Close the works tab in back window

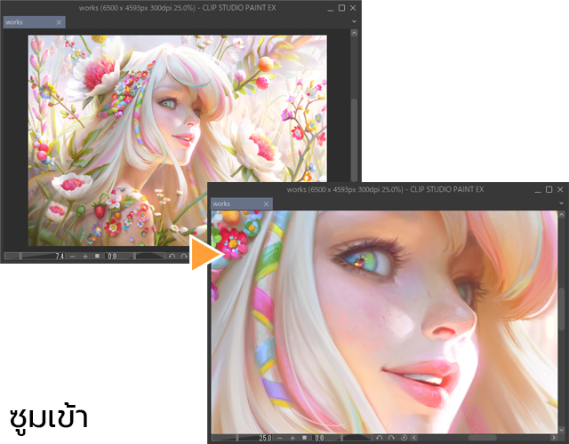[59, 21]
